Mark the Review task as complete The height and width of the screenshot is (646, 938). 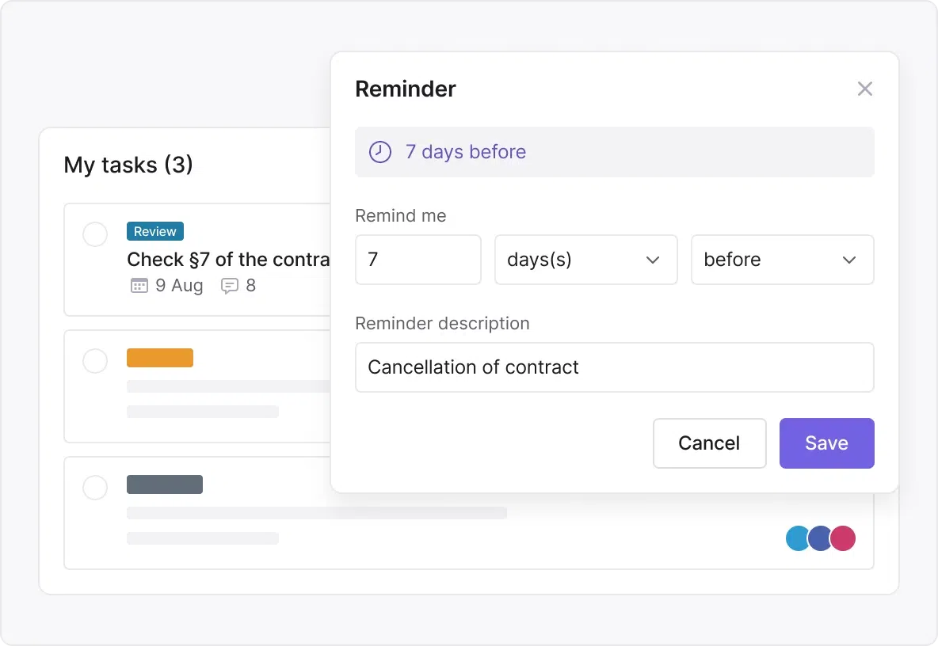tap(95, 234)
